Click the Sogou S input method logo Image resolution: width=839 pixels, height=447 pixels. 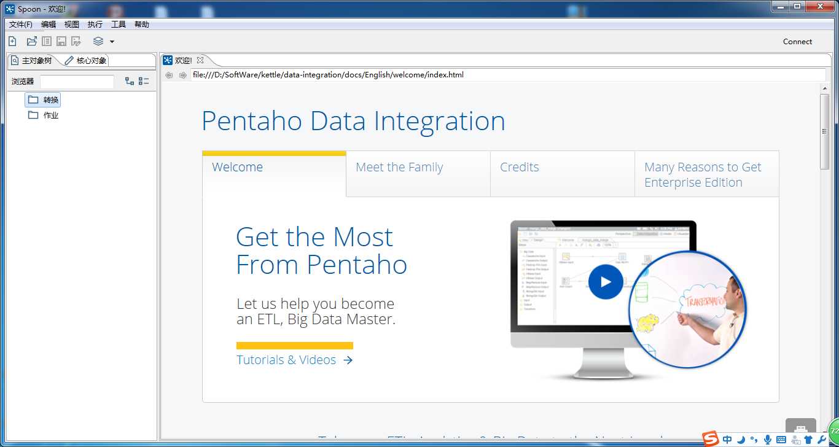point(711,438)
